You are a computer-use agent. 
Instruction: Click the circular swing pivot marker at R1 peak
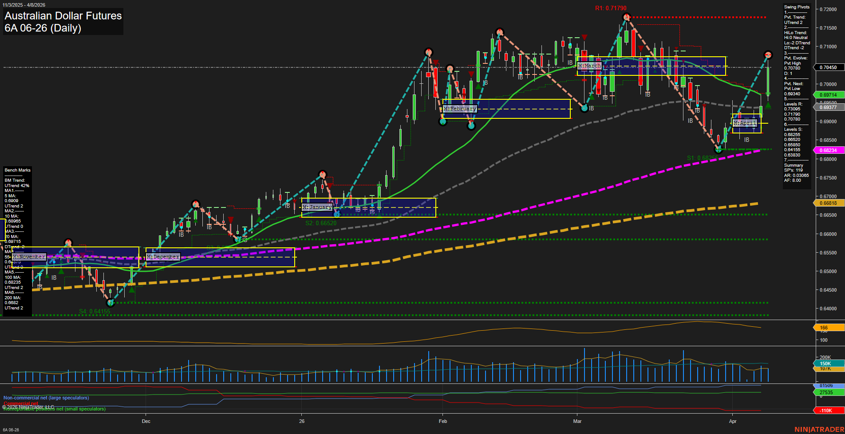pyautogui.click(x=626, y=16)
